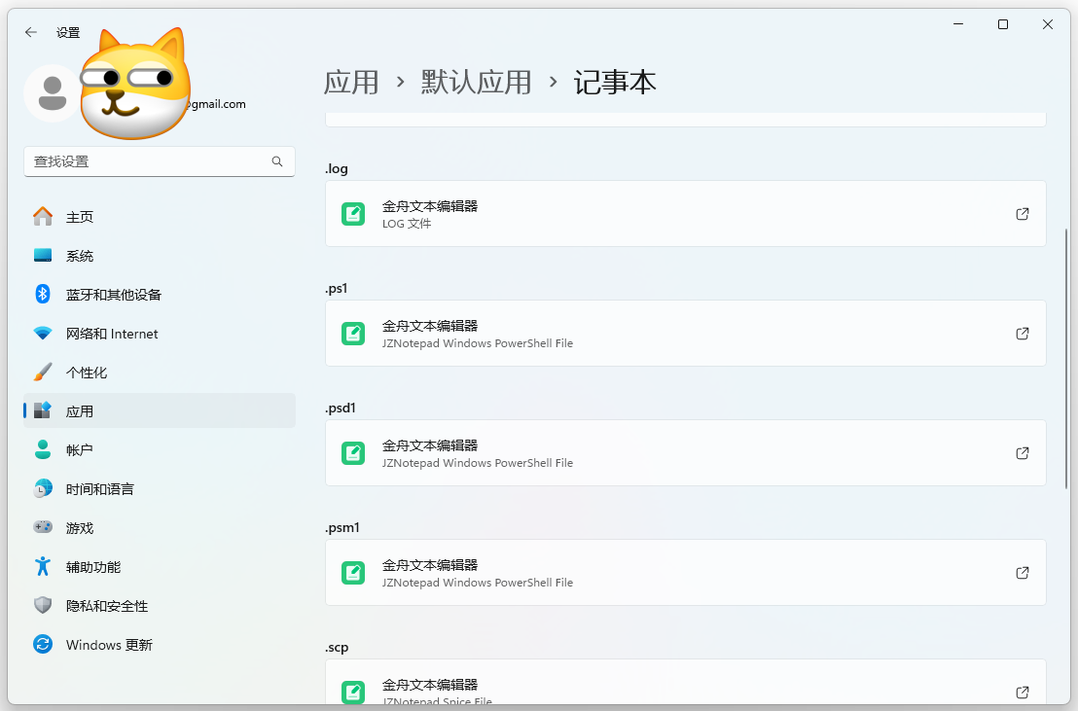The height and width of the screenshot is (711, 1078).
Task: Open 隐私和安全性 settings page
Action: point(160,605)
